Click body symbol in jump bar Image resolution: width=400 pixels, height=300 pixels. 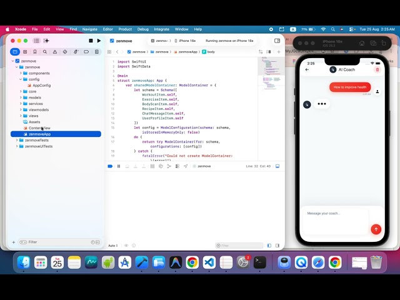(208, 52)
